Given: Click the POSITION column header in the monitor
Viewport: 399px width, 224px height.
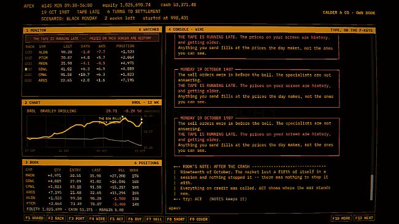Looking at the screenshot, I should pos(125,46).
